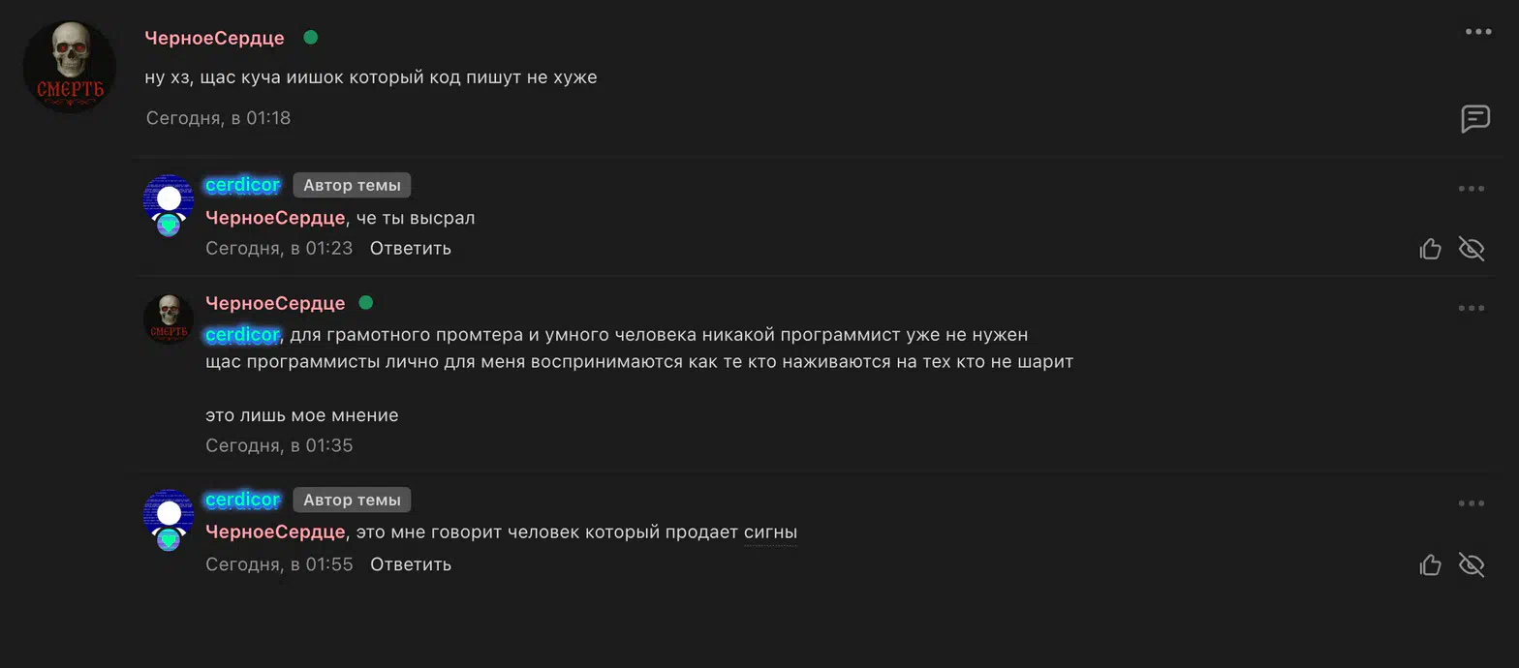Open the comment reply icon on the main post
1519x668 pixels.
click(x=1474, y=119)
